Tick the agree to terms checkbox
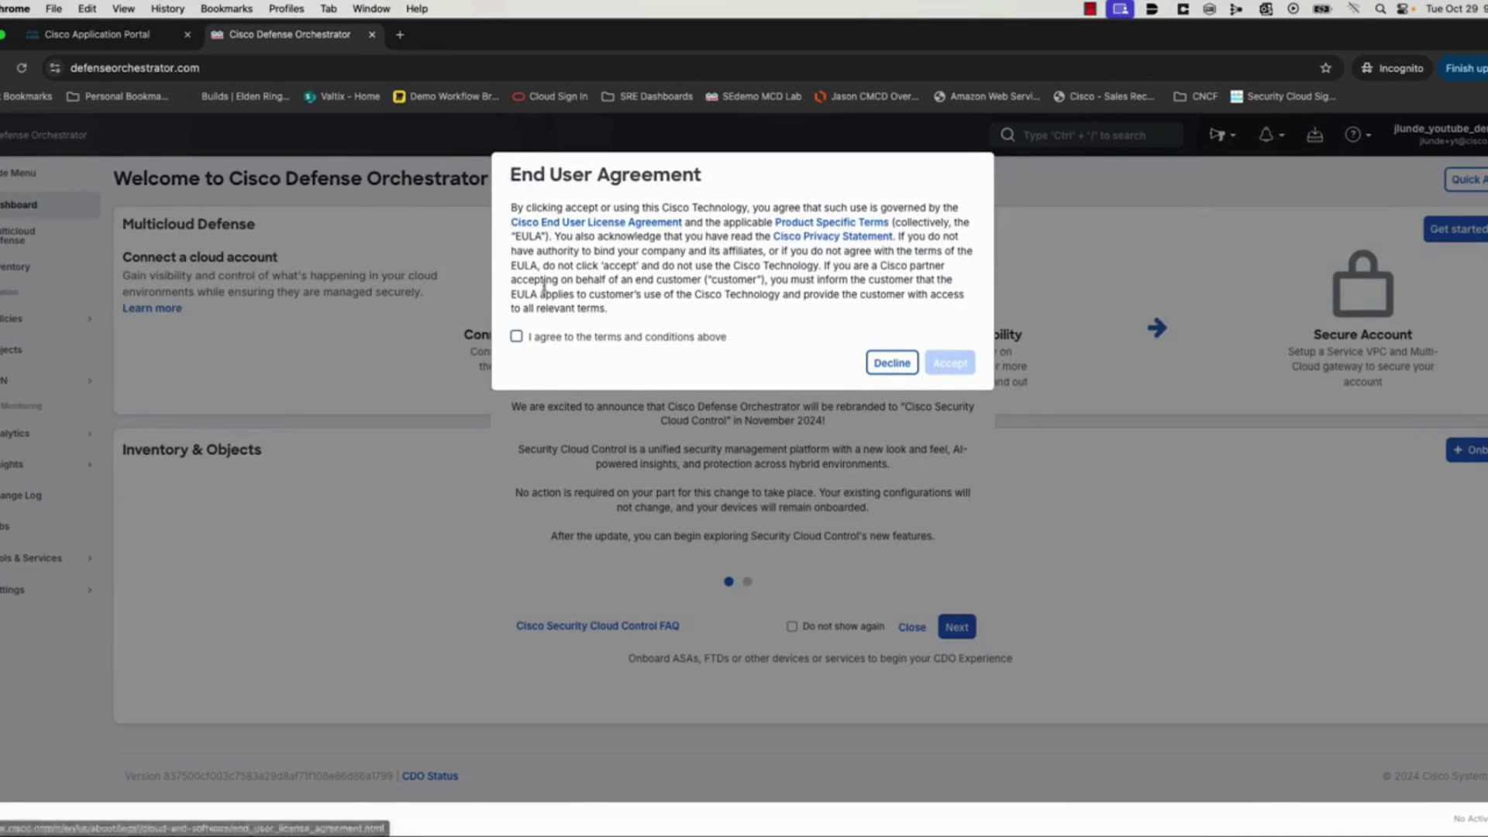 516,336
